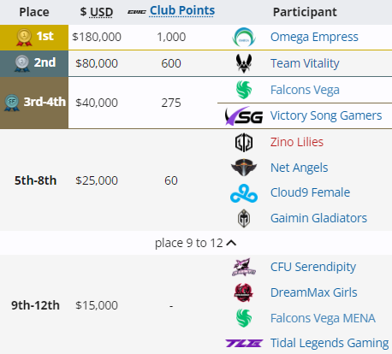Click the Zino Lilies team logo

pos(244,142)
